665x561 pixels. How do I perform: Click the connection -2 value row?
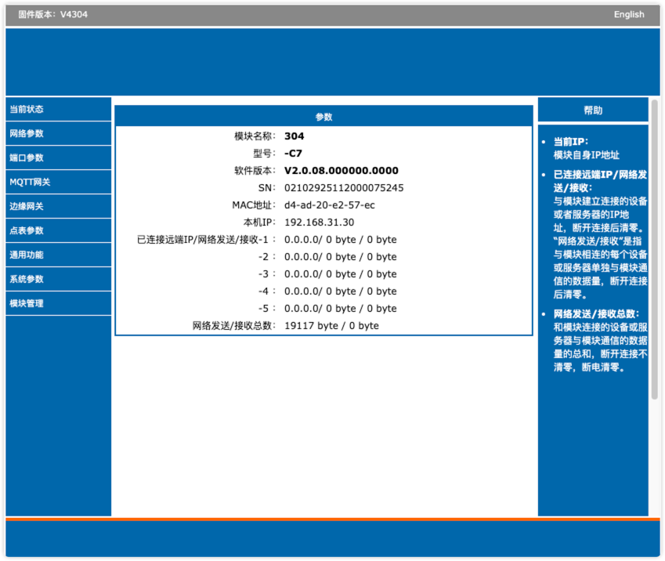pyautogui.click(x=340, y=257)
